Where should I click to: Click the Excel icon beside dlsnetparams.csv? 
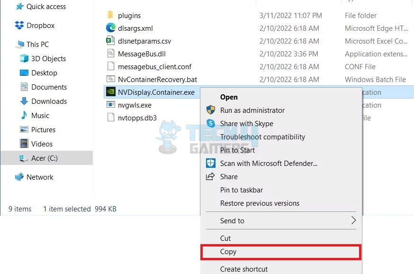click(x=110, y=41)
